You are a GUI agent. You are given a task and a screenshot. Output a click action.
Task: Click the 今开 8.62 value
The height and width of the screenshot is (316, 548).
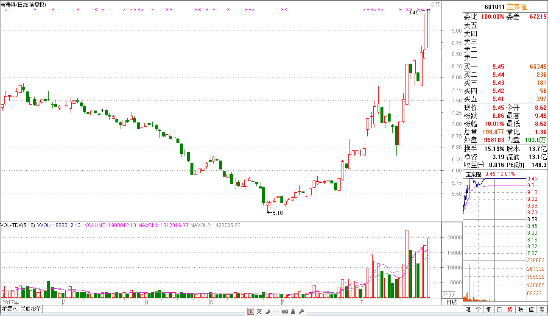point(541,108)
